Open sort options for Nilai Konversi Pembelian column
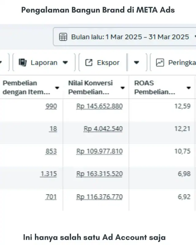The width and height of the screenshot is (196, 245). 123,87
